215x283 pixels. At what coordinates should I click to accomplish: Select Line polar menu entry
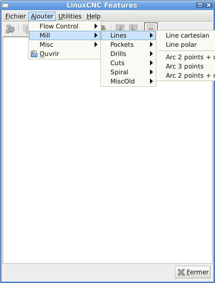(181, 45)
